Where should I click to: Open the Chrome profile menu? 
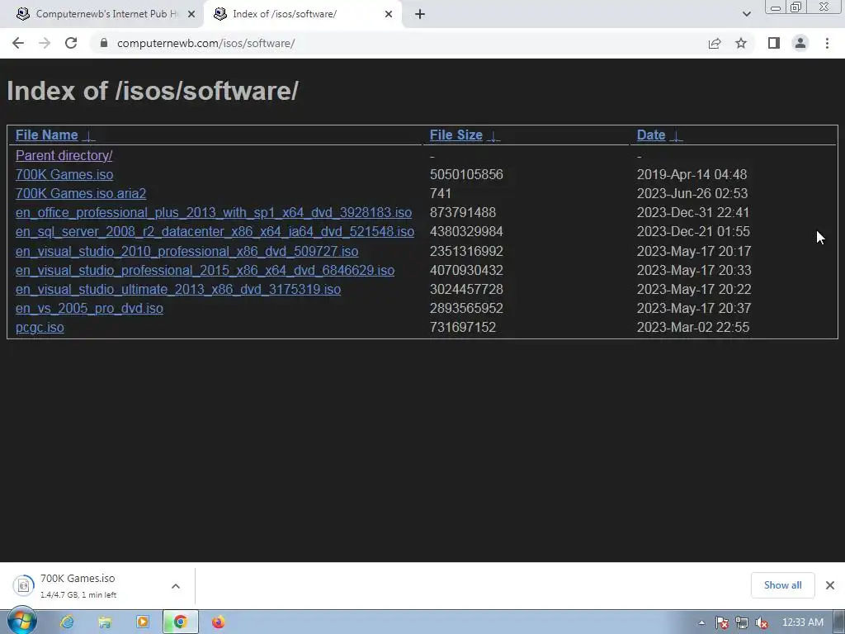pos(800,43)
